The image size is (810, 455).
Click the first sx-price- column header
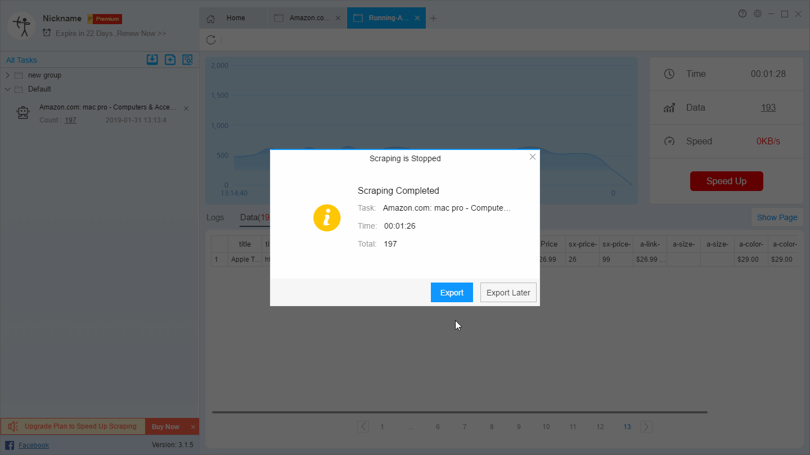pos(582,244)
